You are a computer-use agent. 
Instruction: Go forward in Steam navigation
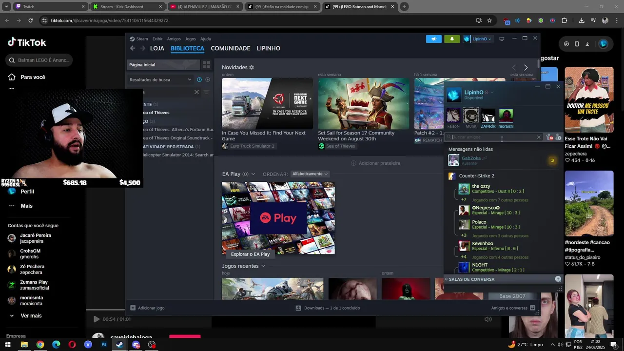pyautogui.click(x=143, y=48)
